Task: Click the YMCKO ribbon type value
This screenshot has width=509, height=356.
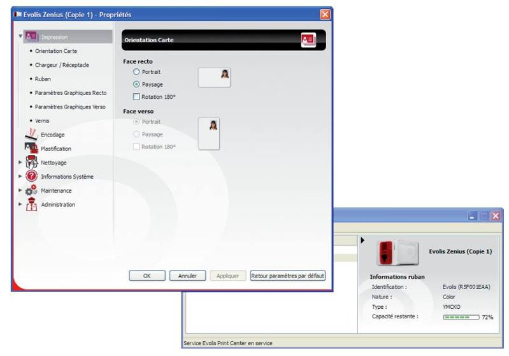Action: click(x=451, y=307)
